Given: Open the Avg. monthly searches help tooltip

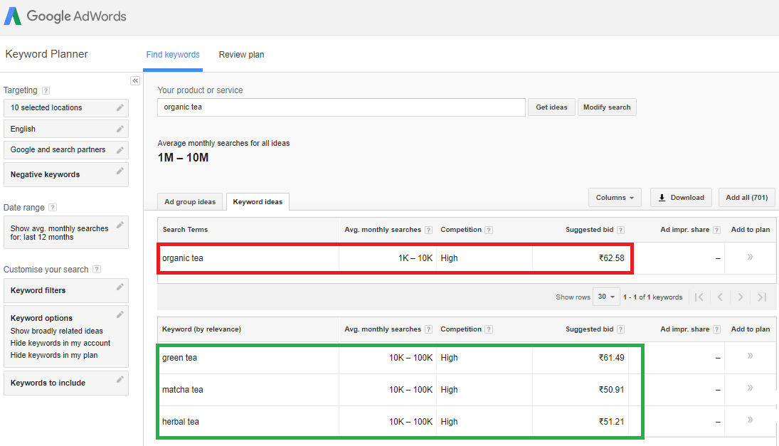Looking at the screenshot, I should pos(428,230).
